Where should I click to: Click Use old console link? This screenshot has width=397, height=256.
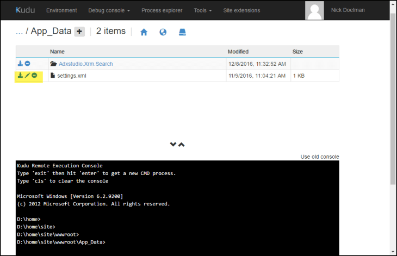coord(319,157)
